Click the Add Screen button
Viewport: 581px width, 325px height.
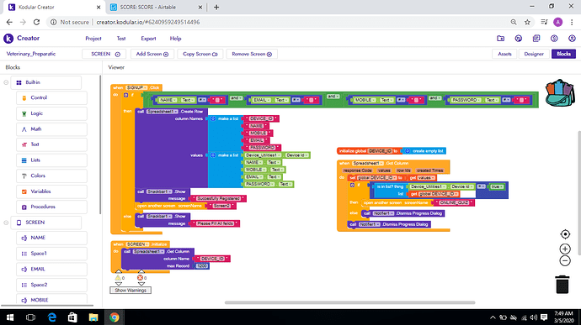point(152,54)
